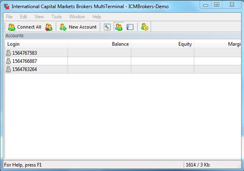
Task: Sort by the Login column header
Action: point(36,44)
